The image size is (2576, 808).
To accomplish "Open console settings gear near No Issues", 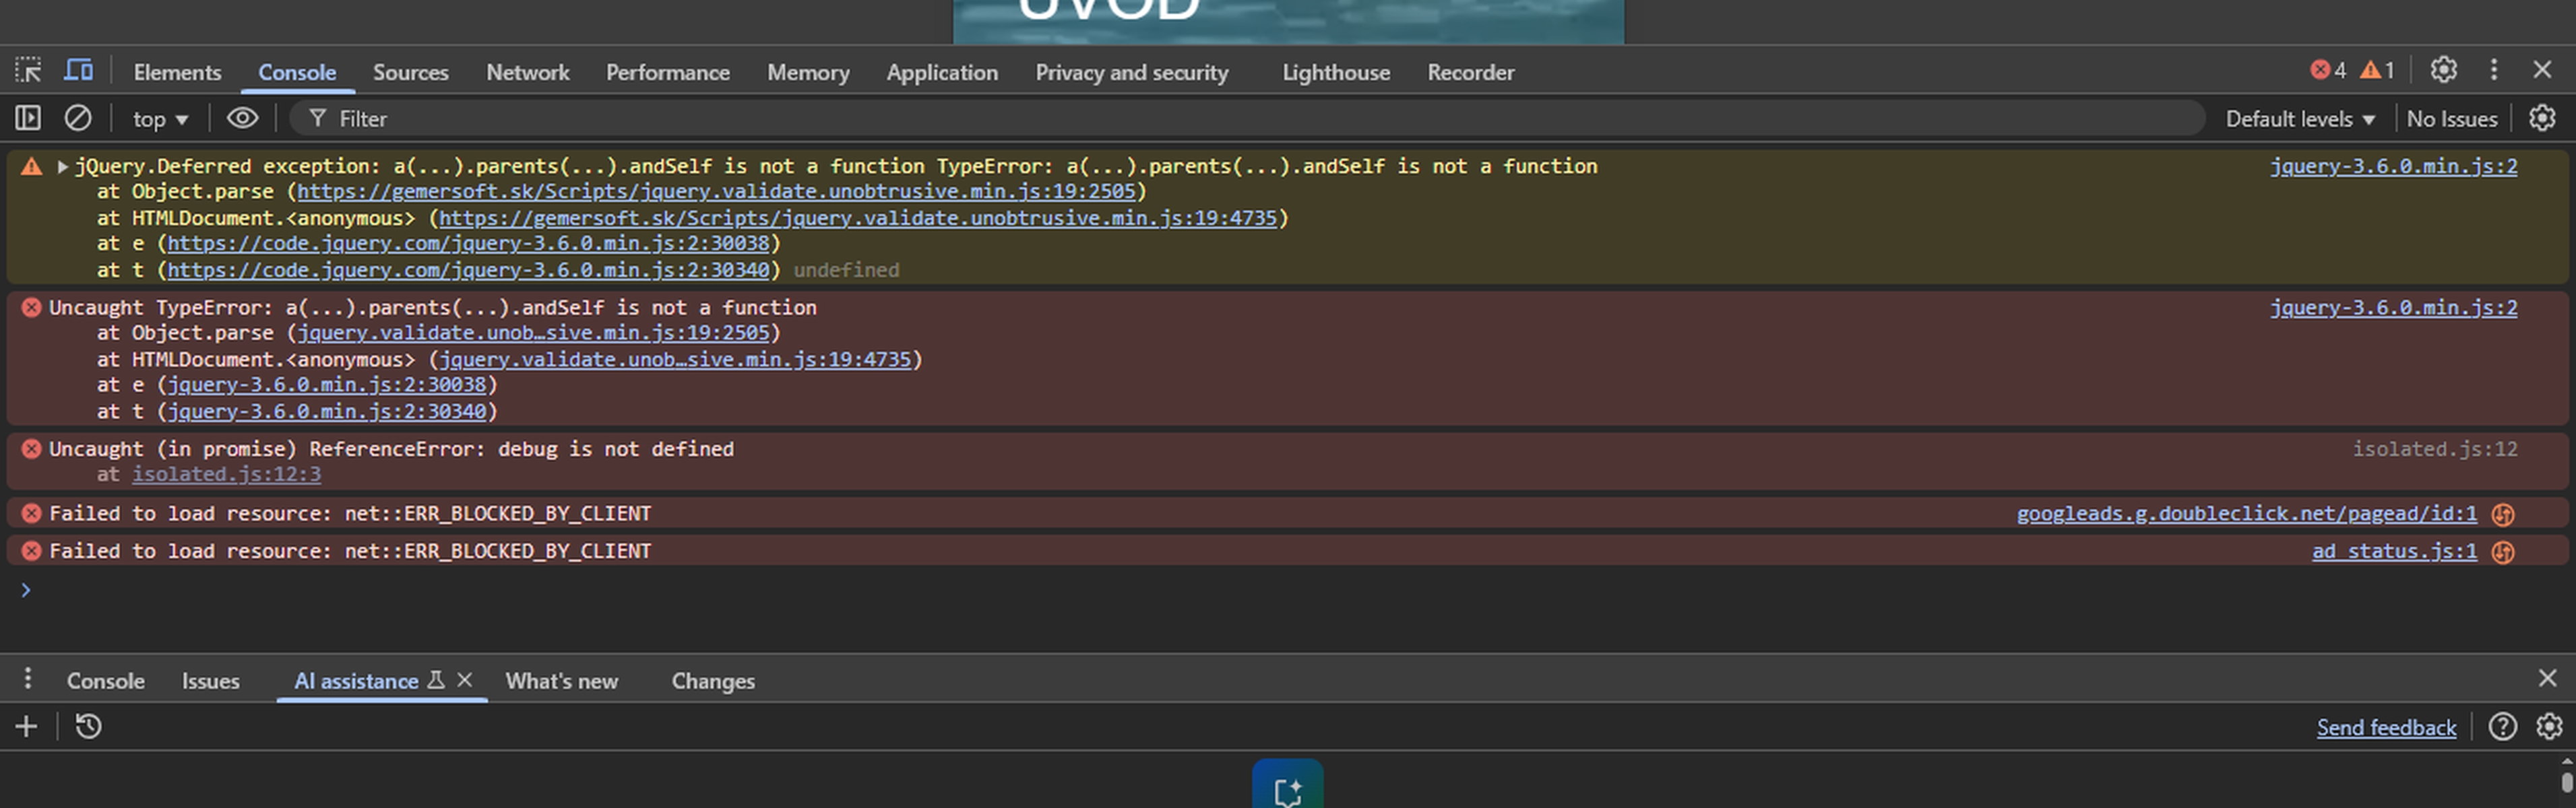I will [2541, 119].
